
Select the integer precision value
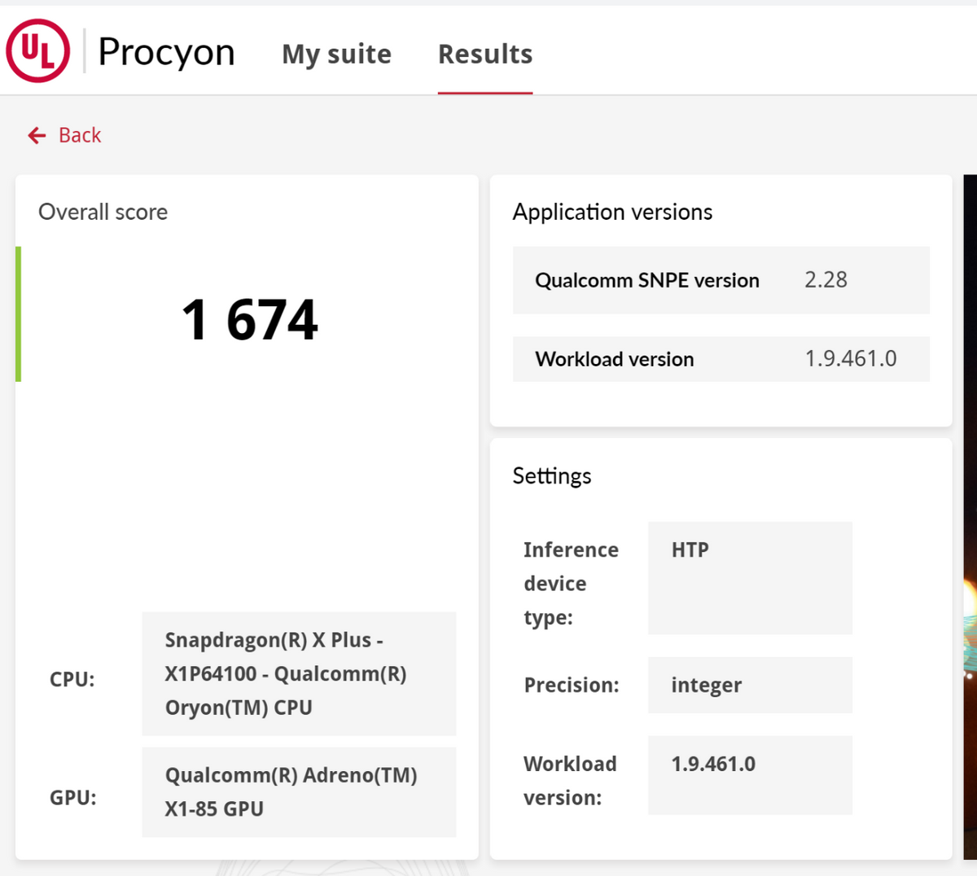(750, 685)
